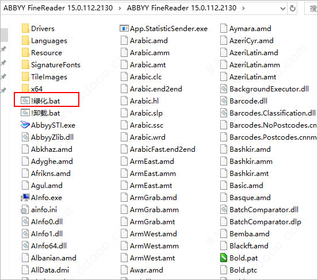Click the AbbyySTI.exe scanner icon
The height and width of the screenshot is (280, 318).
(x=25, y=125)
